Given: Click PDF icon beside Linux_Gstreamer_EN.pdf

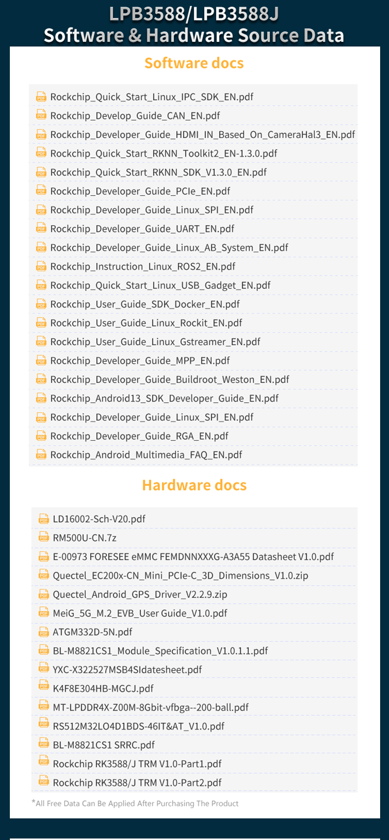Looking at the screenshot, I should click(41, 342).
